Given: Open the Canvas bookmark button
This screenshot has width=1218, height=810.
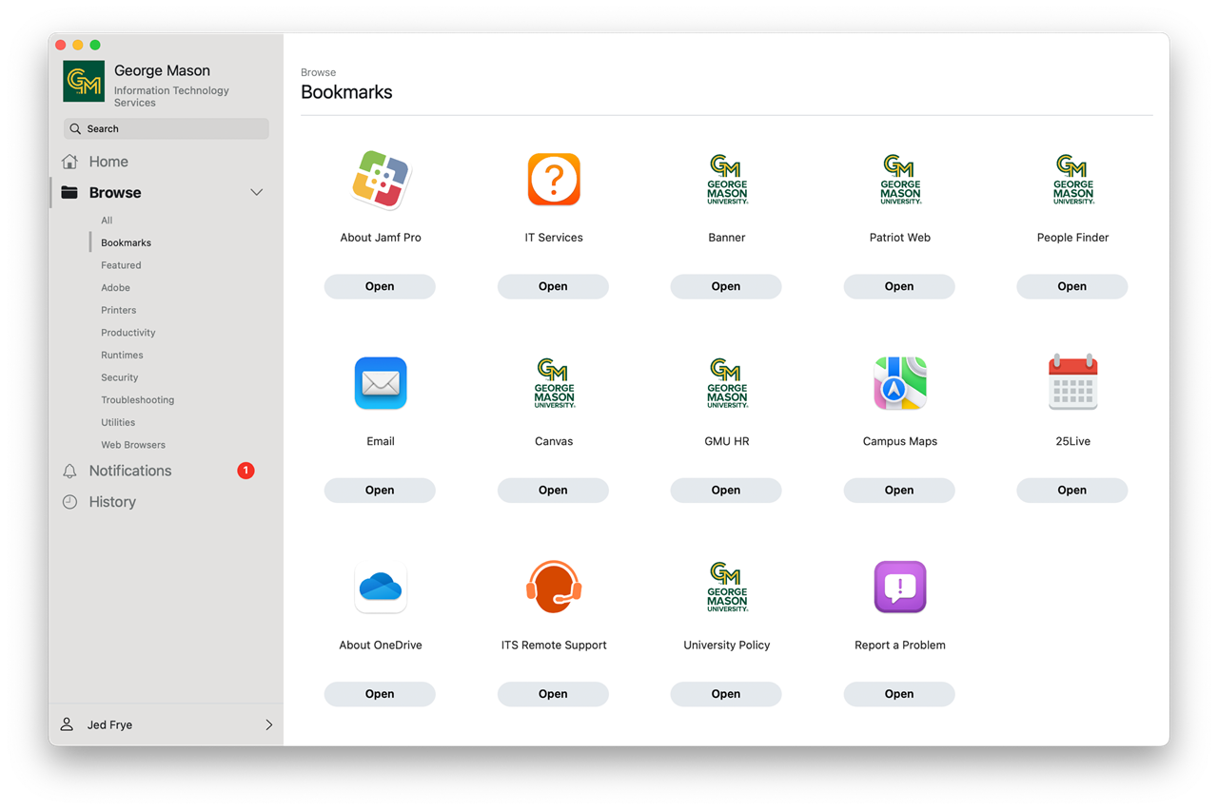Looking at the screenshot, I should (553, 490).
